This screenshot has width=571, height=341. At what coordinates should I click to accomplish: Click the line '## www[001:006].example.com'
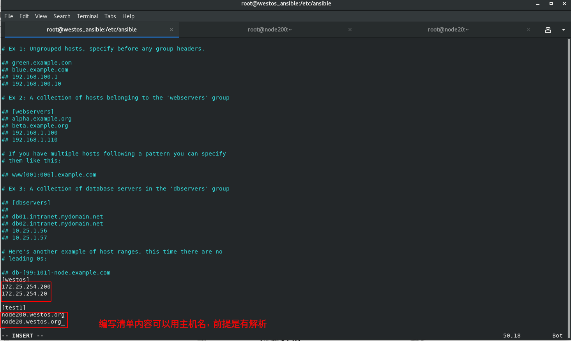tap(49, 175)
